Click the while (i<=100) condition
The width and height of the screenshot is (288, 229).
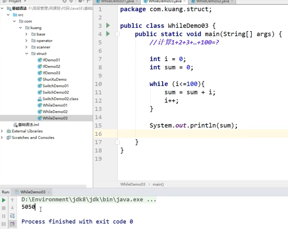pos(187,84)
